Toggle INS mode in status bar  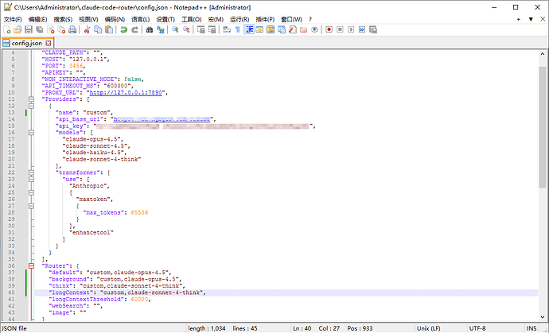coord(531,328)
